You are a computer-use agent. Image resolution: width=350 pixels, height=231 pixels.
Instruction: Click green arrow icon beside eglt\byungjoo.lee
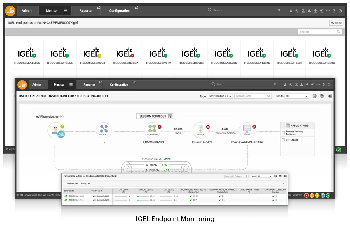coord(62,117)
